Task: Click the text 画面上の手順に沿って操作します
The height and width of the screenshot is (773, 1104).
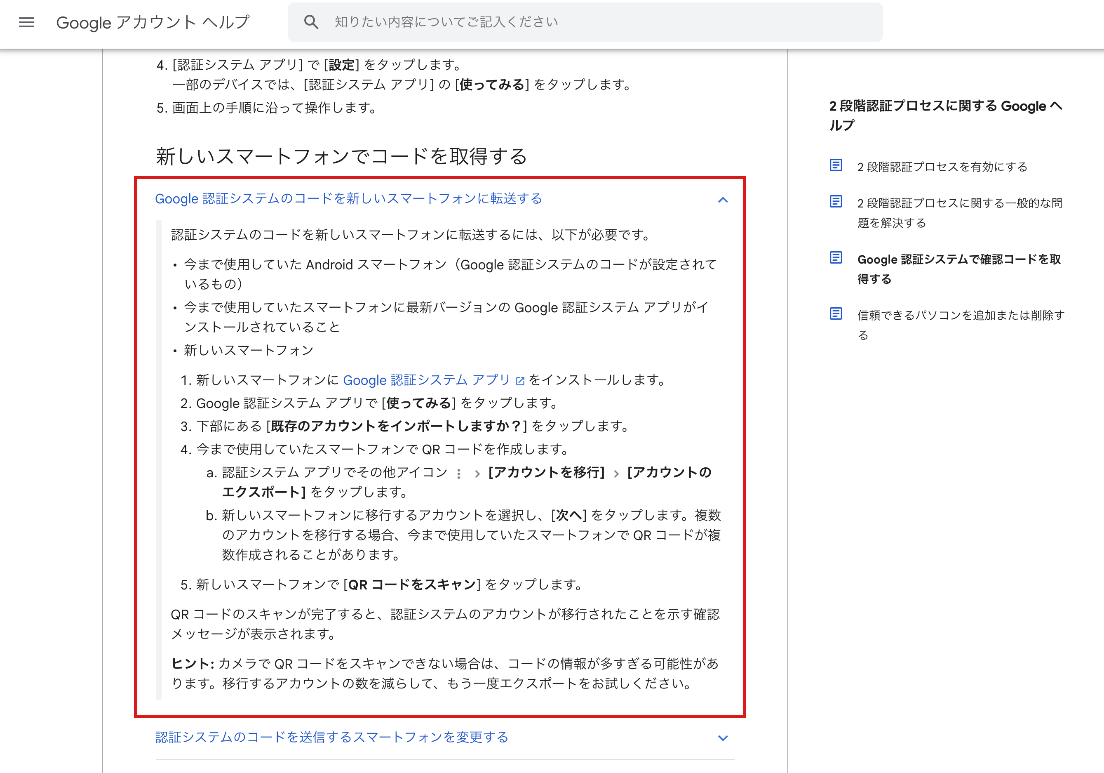Action: coord(275,108)
